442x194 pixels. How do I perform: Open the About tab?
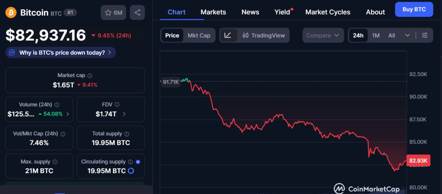[x=375, y=12]
